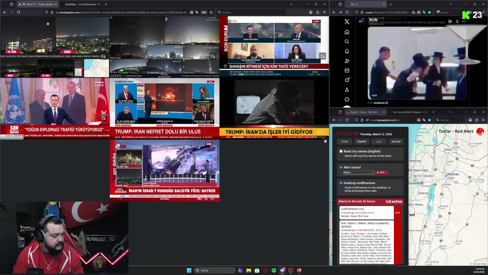Image resolution: width=488 pixels, height=275 pixels.
Task: Switch to Multi TV - 7 haber kanalı tab
Action: [x=37, y=4]
